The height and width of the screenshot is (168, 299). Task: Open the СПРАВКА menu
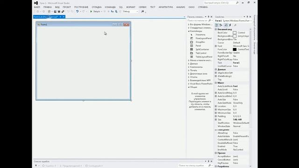203,7
